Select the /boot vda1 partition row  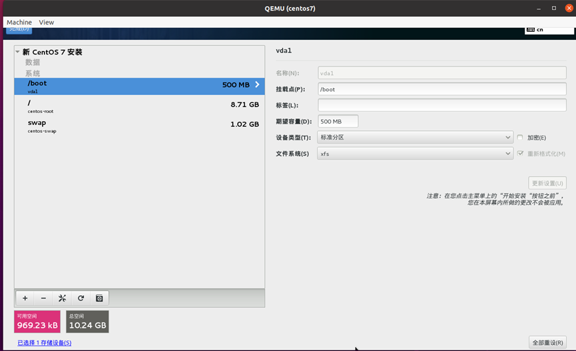click(139, 86)
